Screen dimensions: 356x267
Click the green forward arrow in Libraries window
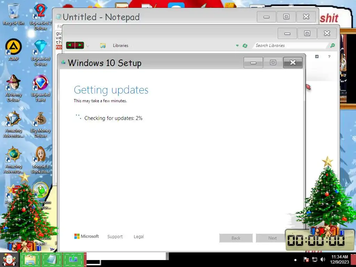pyautogui.click(x=80, y=45)
